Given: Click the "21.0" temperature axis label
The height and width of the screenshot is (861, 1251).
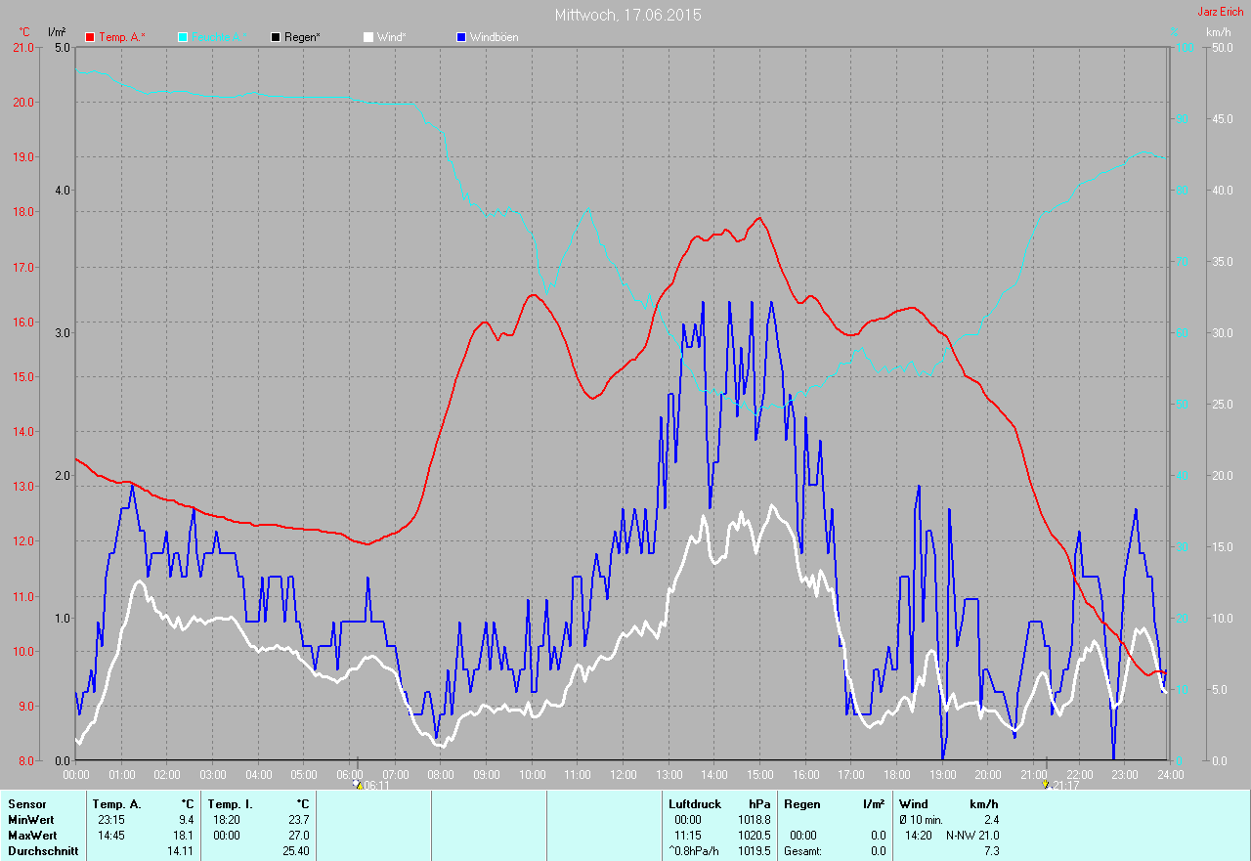Looking at the screenshot, I should (22, 47).
